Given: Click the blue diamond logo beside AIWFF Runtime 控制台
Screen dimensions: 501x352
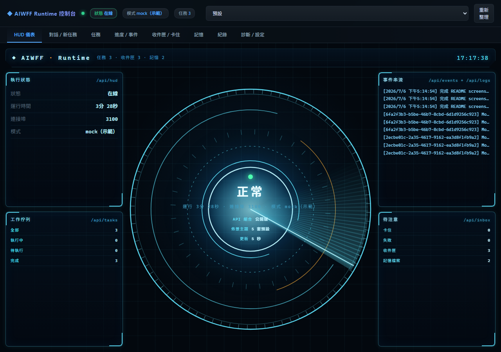Looking at the screenshot, I should pos(10,13).
